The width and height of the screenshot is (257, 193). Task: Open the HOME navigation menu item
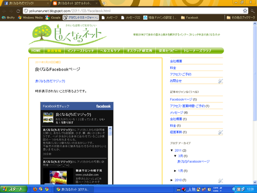pos(36,50)
